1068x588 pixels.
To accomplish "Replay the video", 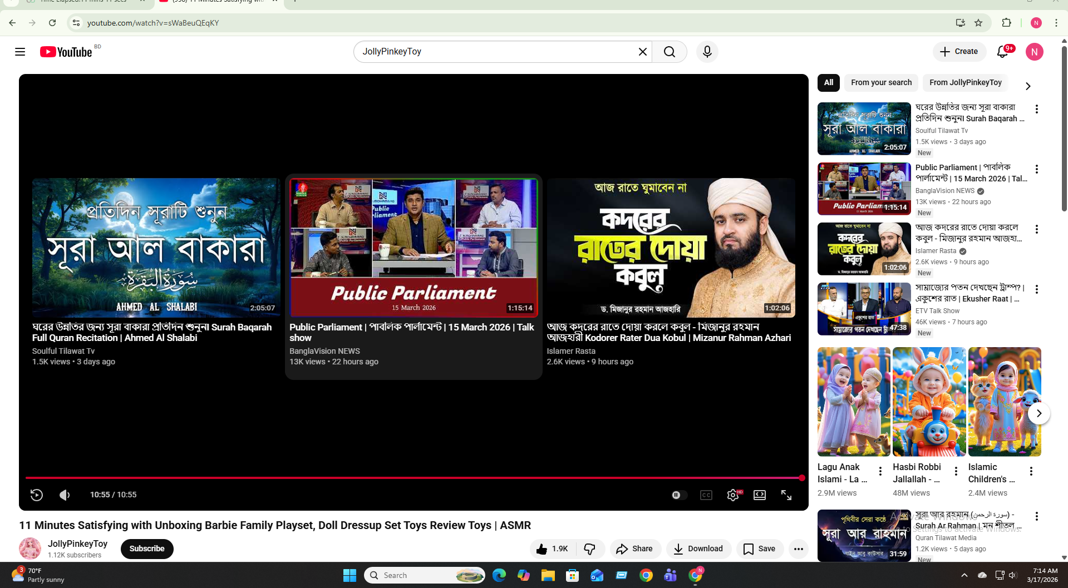I will coord(36,495).
